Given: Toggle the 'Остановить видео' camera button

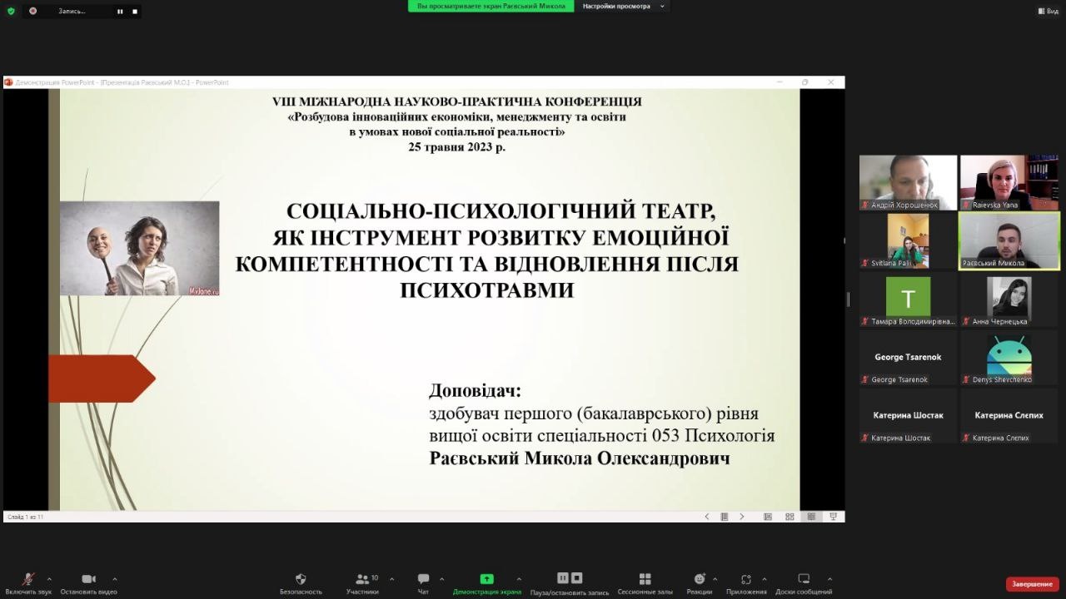Looking at the screenshot, I should [x=88, y=579].
